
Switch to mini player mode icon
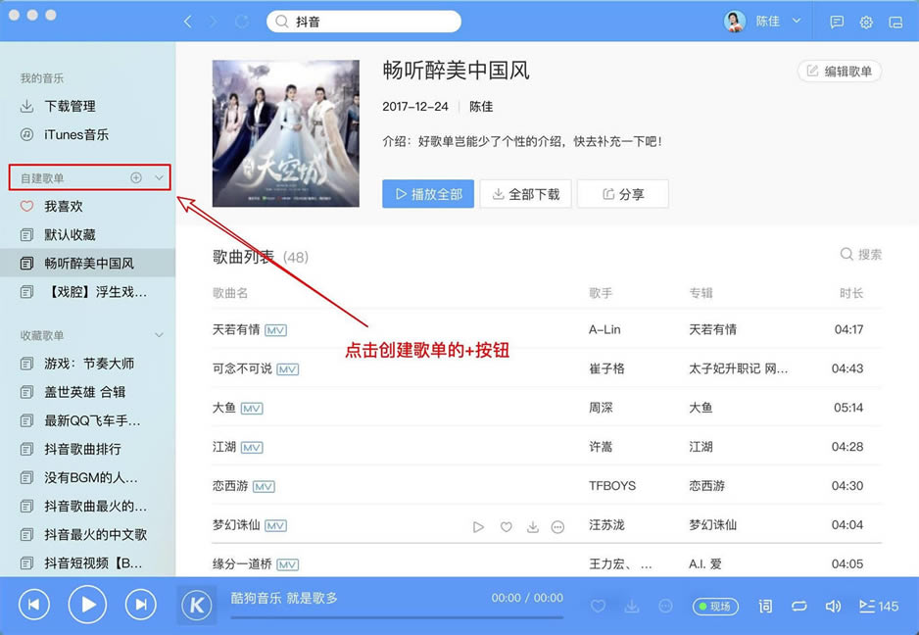pos(895,22)
